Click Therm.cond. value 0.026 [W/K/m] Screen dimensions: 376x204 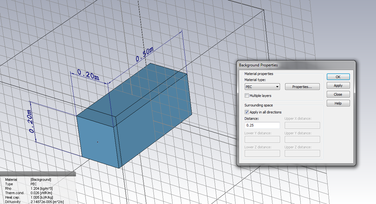pyautogui.click(x=41, y=193)
